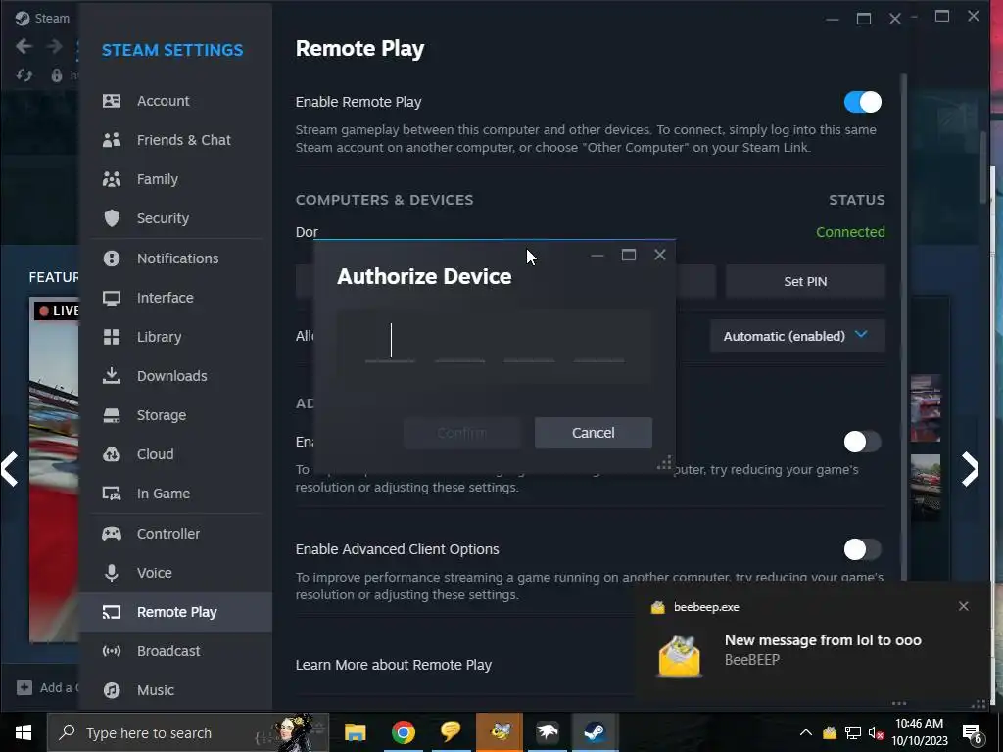The height and width of the screenshot is (752, 1003).
Task: Select the Music note icon
Action: [x=112, y=690]
